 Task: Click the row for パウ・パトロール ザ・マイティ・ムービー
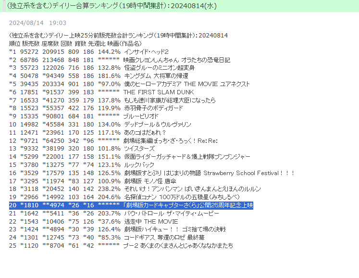point(114,214)
